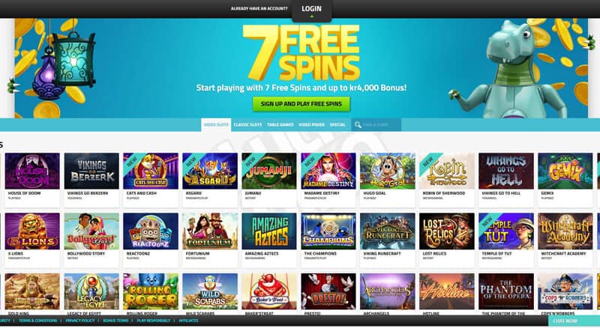Select the Jumanji game thumbnail
600x328 pixels.
point(269,171)
